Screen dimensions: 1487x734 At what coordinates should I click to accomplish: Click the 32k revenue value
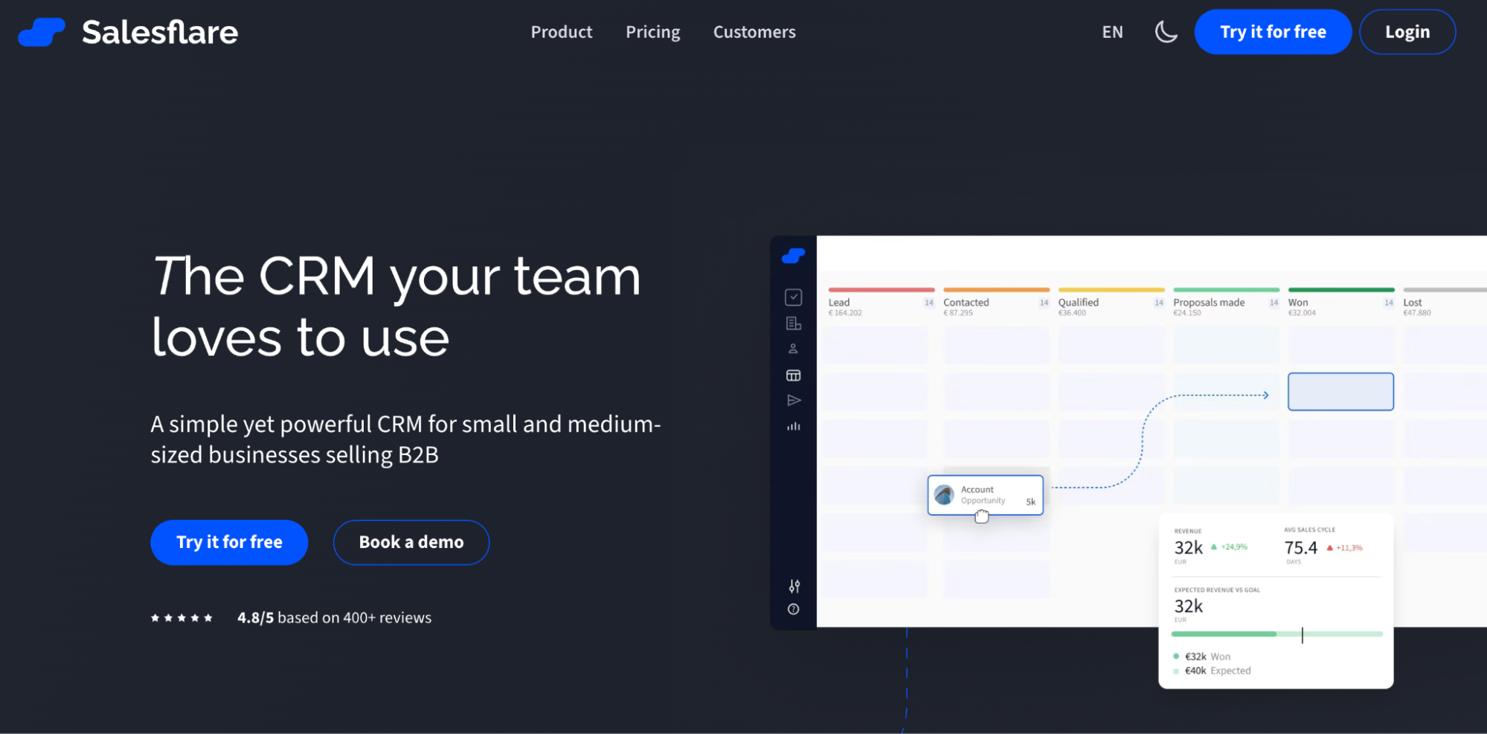pos(1188,548)
